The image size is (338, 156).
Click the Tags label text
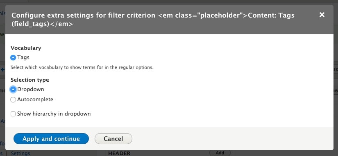[23, 58]
